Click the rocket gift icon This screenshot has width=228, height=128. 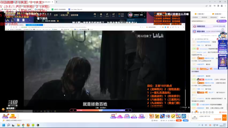click(x=162, y=116)
